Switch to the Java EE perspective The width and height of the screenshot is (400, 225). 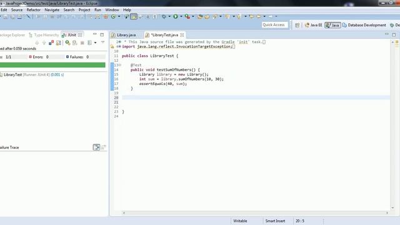pyautogui.click(x=314, y=25)
